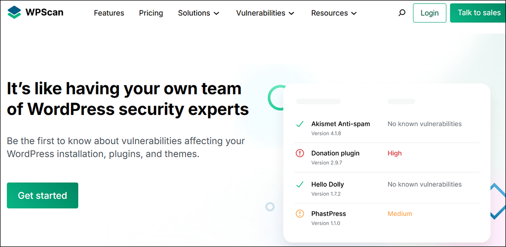Expand the Vulnerabilities dropdown chevron
This screenshot has height=247, width=506.
coord(291,14)
